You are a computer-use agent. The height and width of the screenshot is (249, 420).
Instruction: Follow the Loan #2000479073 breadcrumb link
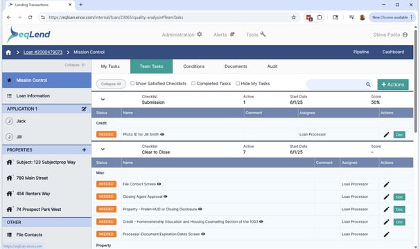click(x=43, y=52)
